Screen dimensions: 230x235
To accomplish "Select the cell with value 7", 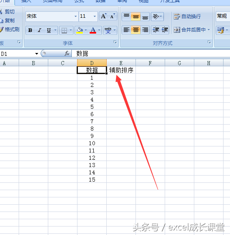I will 92,121.
